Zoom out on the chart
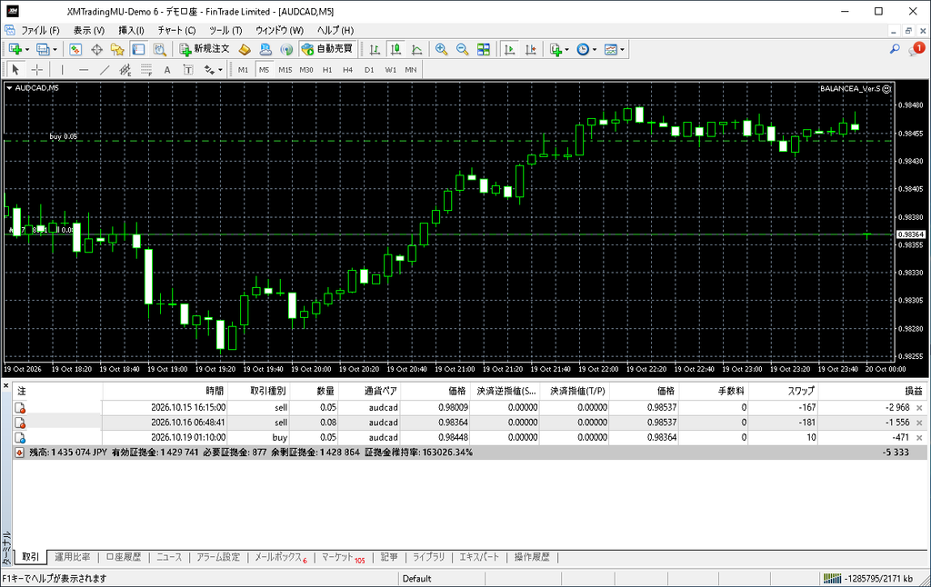Image resolution: width=931 pixels, height=587 pixels. point(463,49)
